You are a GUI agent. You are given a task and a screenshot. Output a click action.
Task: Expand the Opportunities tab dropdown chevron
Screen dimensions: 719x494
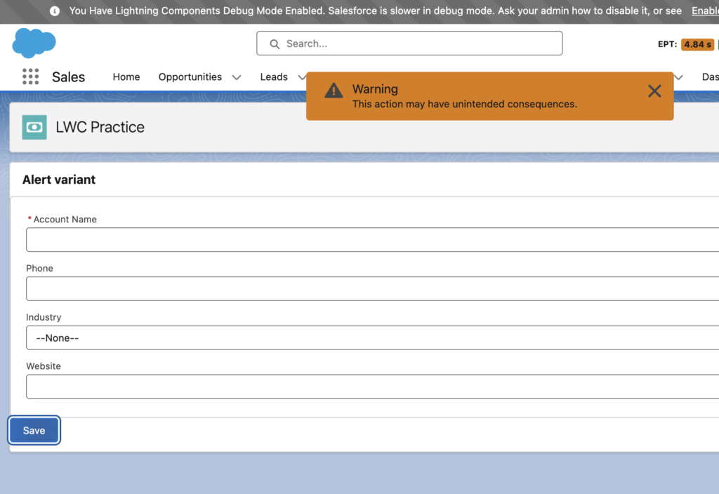(237, 77)
